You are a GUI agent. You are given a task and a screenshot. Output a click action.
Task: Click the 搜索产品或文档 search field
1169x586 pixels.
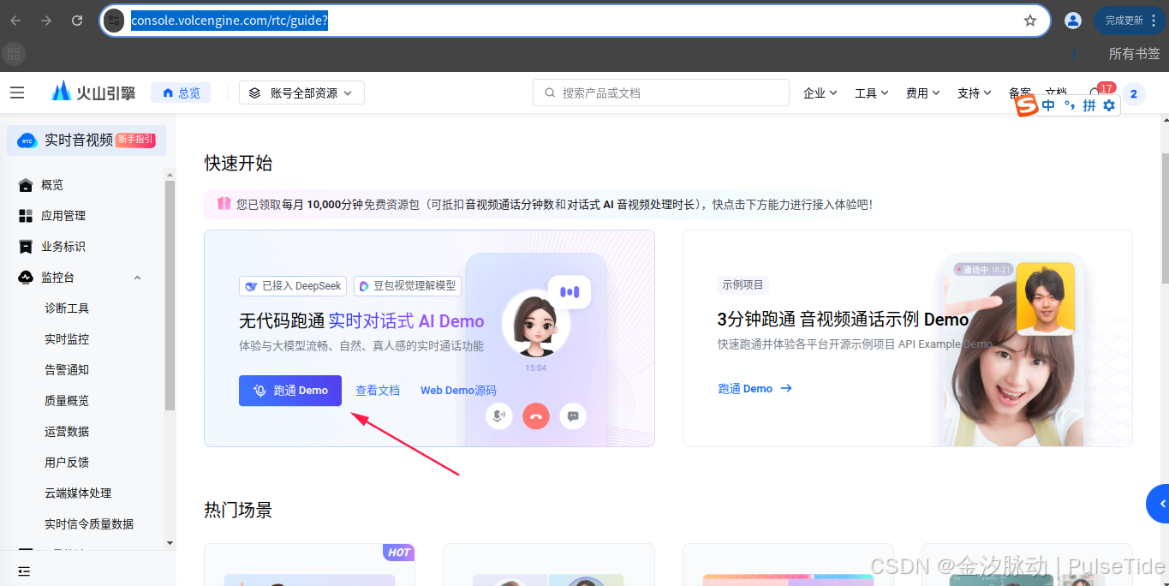pos(660,93)
